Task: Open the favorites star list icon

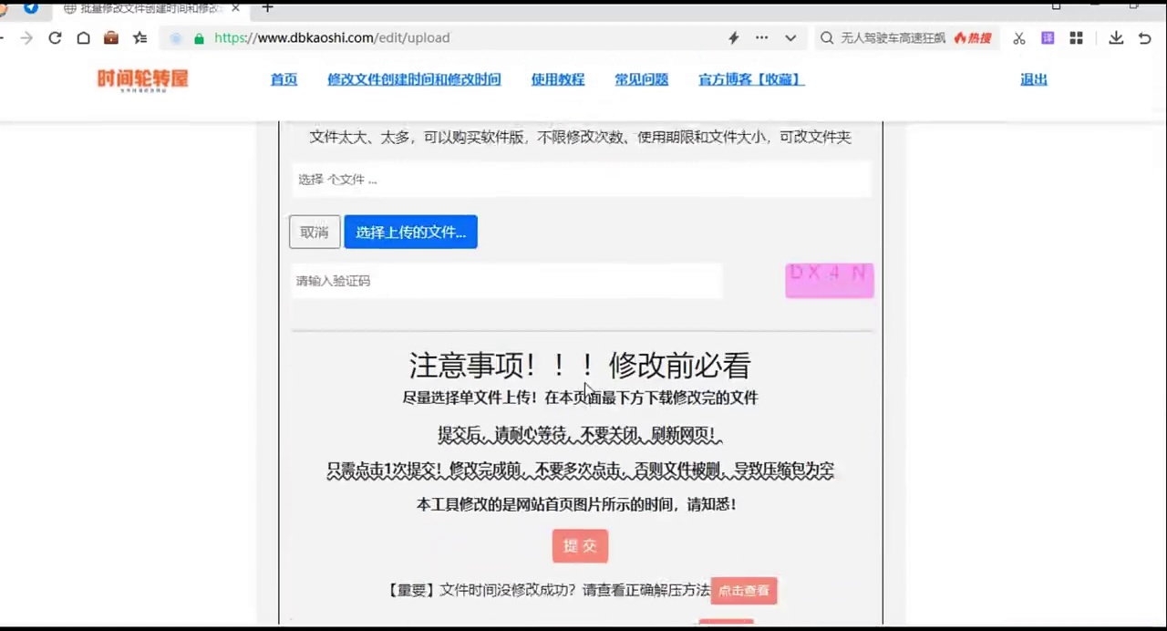Action: (x=139, y=38)
